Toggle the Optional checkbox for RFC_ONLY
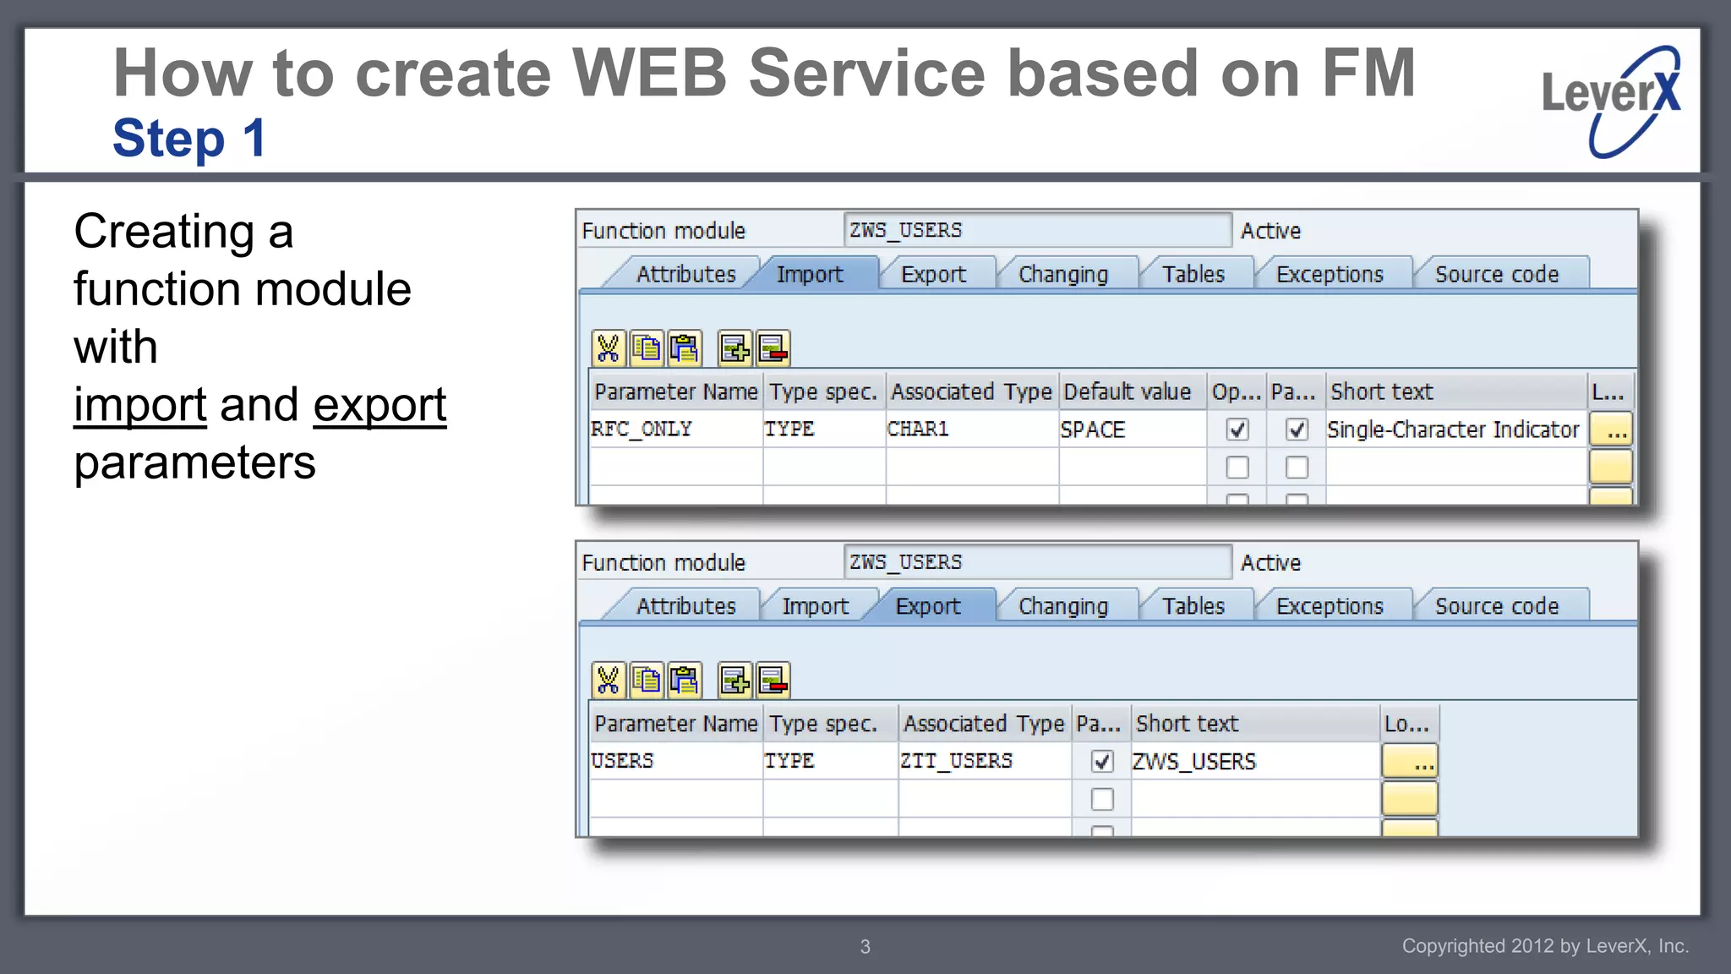Image resolution: width=1731 pixels, height=974 pixels. 1237,430
